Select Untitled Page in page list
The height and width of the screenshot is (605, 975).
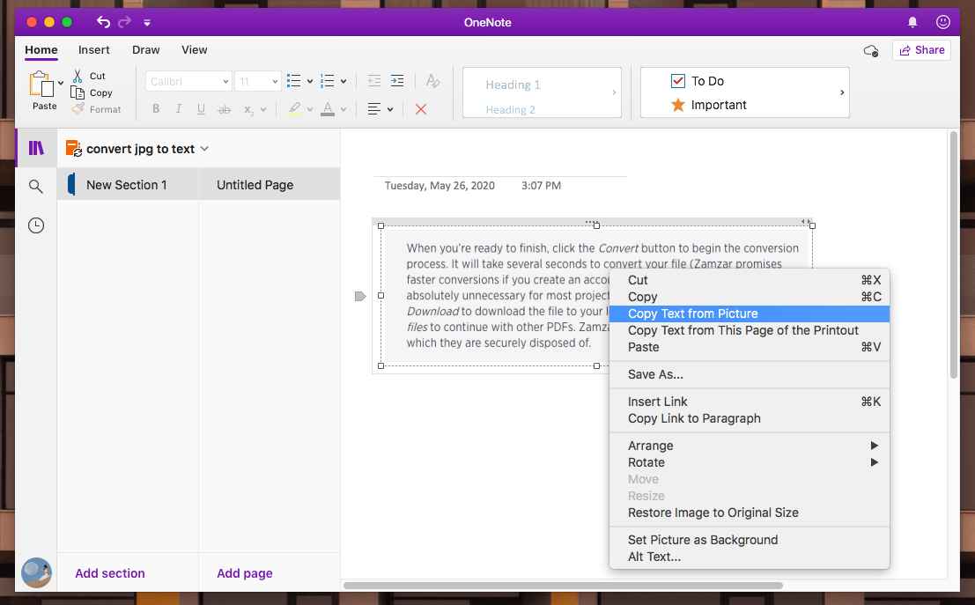pos(270,185)
